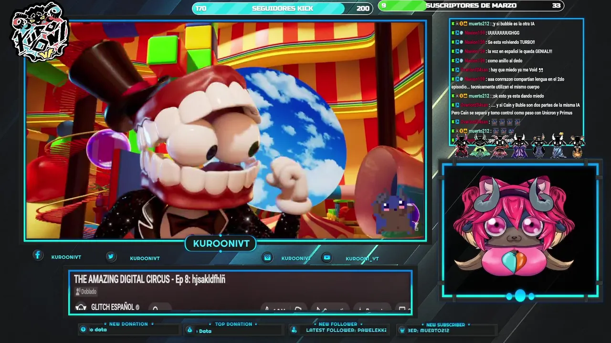611x343 pixels.
Task: Click the KUROONIVT Twitter handle text
Action: (145, 258)
